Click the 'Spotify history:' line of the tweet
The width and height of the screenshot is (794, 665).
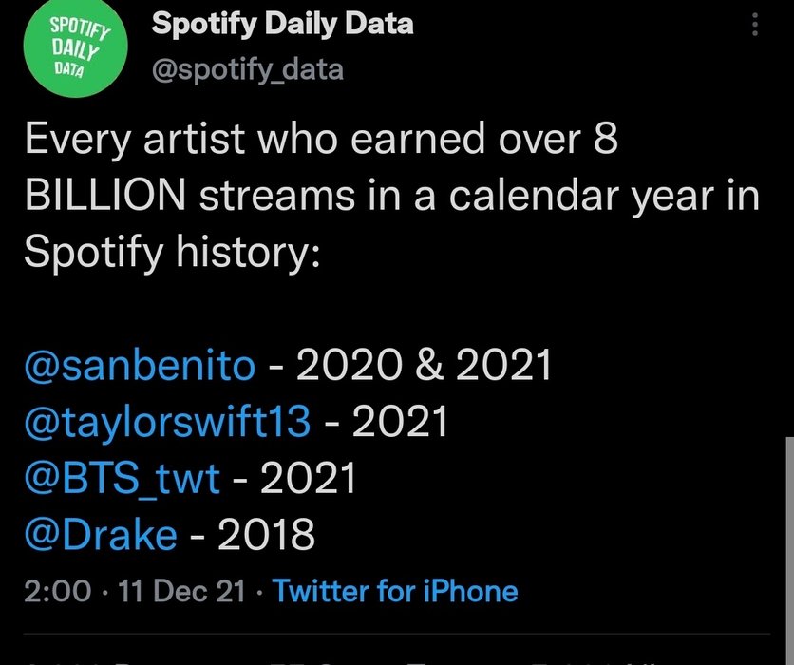click(x=172, y=252)
